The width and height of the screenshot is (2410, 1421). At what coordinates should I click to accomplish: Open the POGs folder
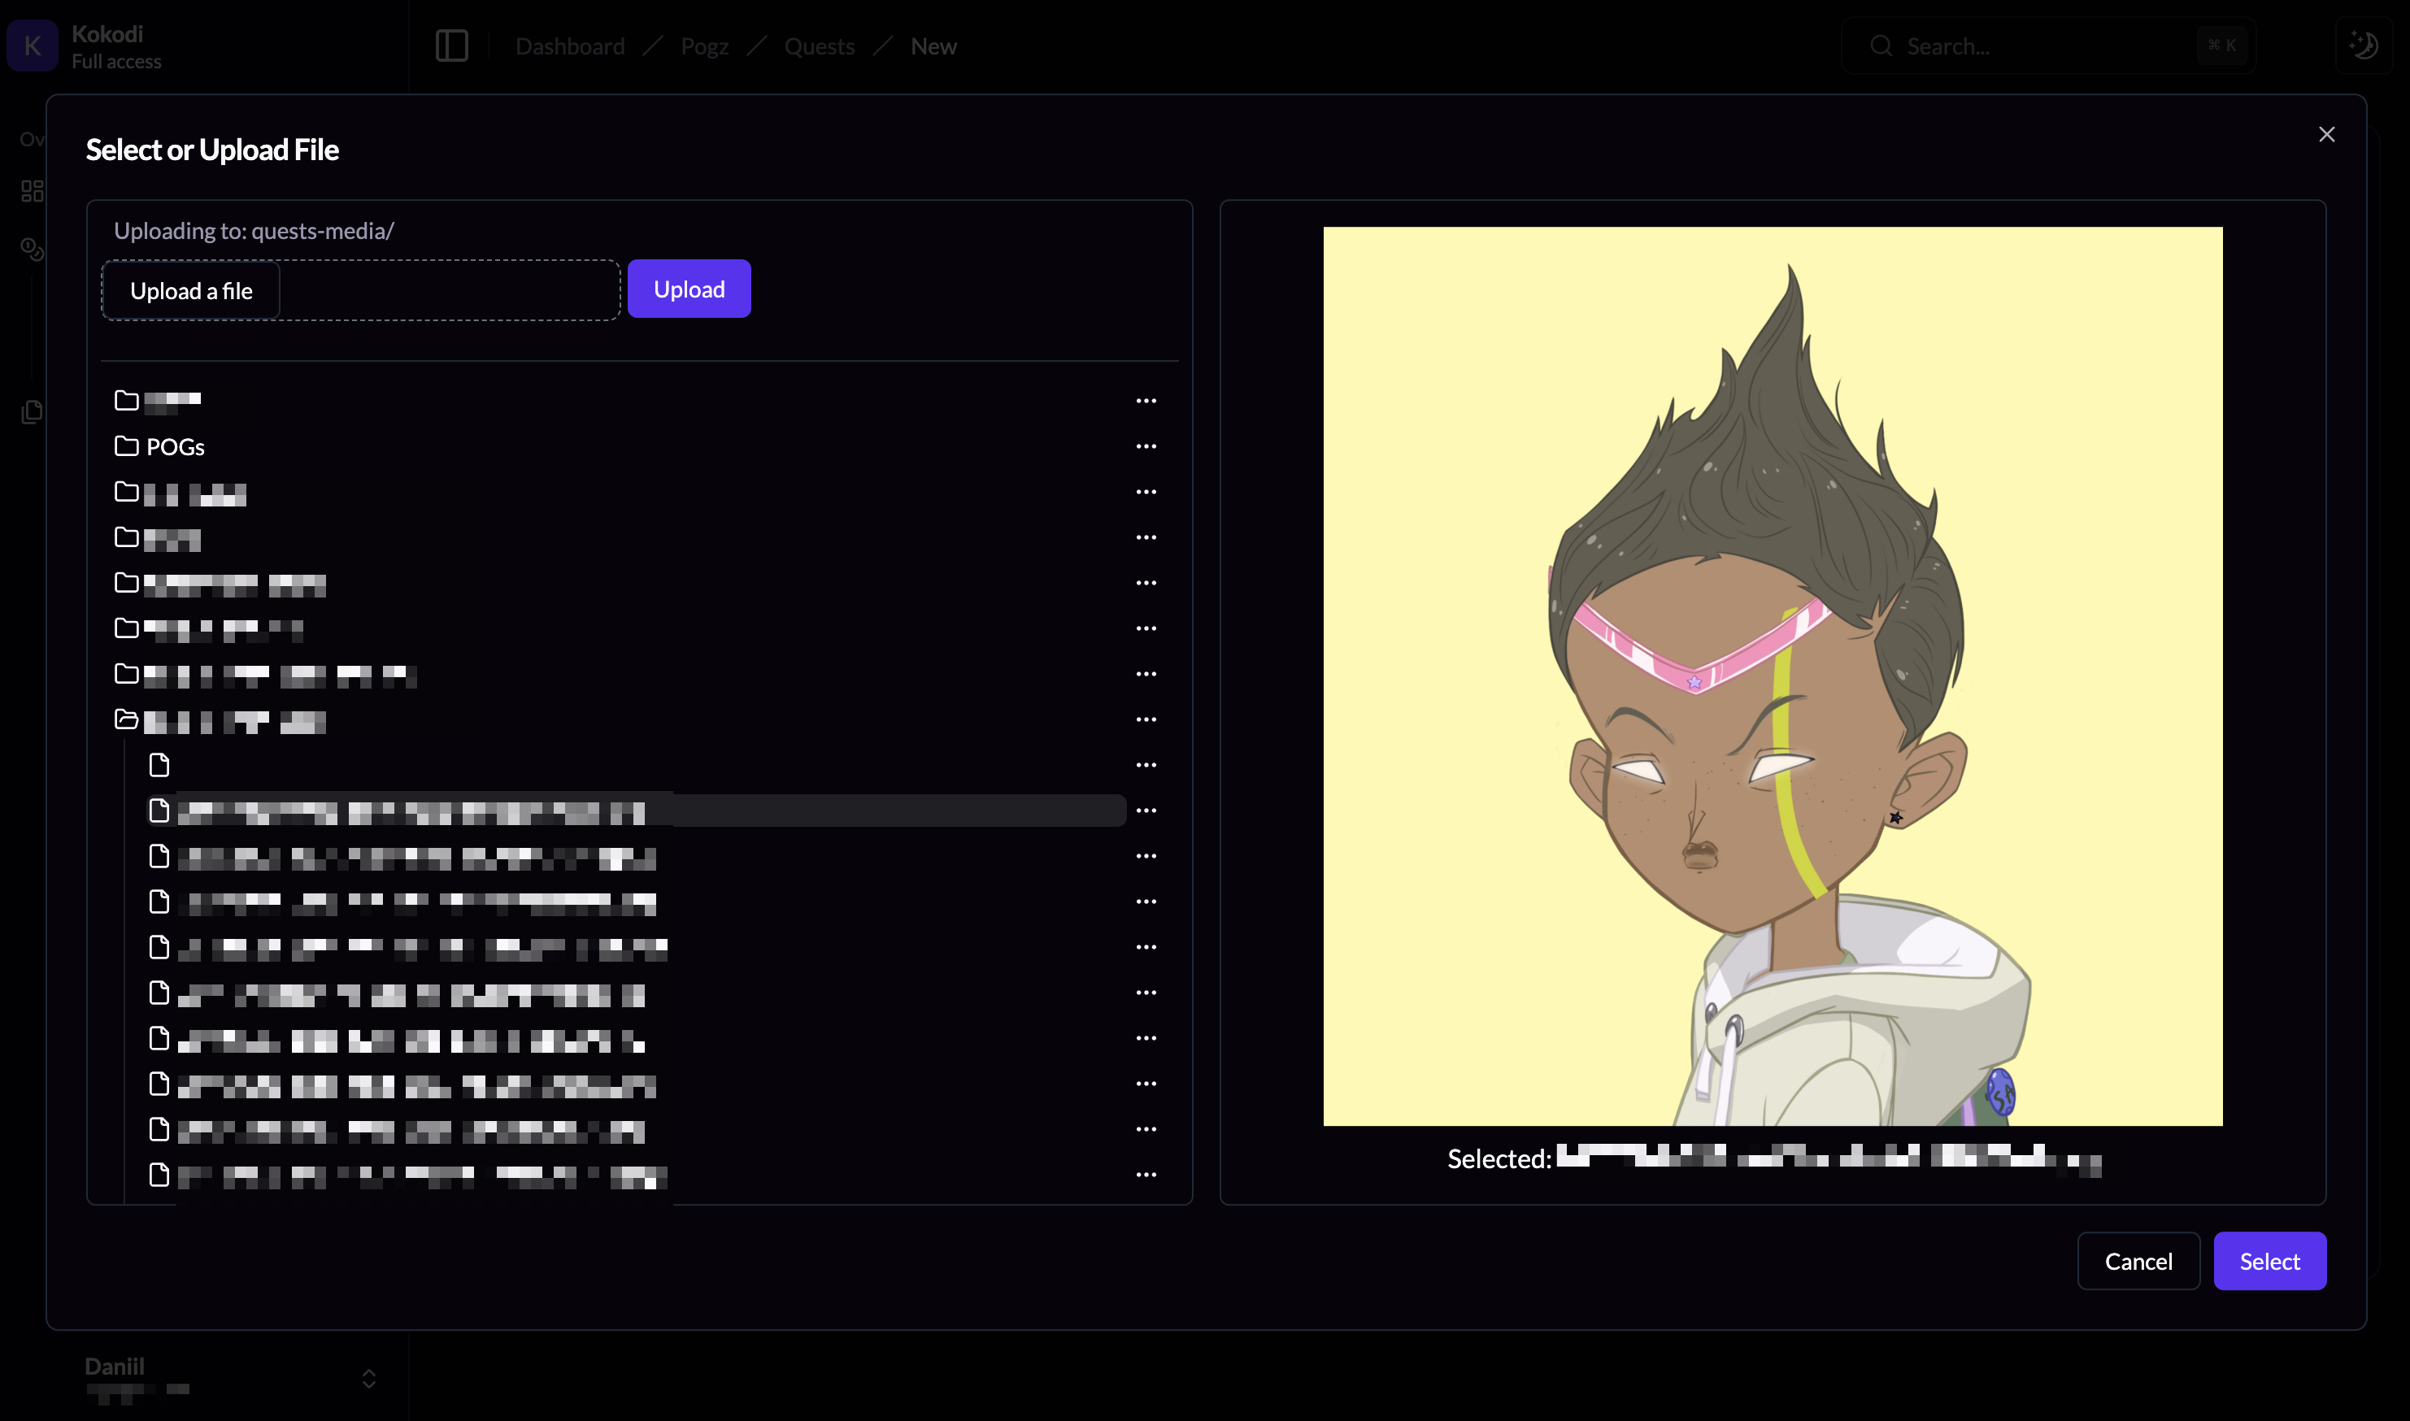point(174,447)
